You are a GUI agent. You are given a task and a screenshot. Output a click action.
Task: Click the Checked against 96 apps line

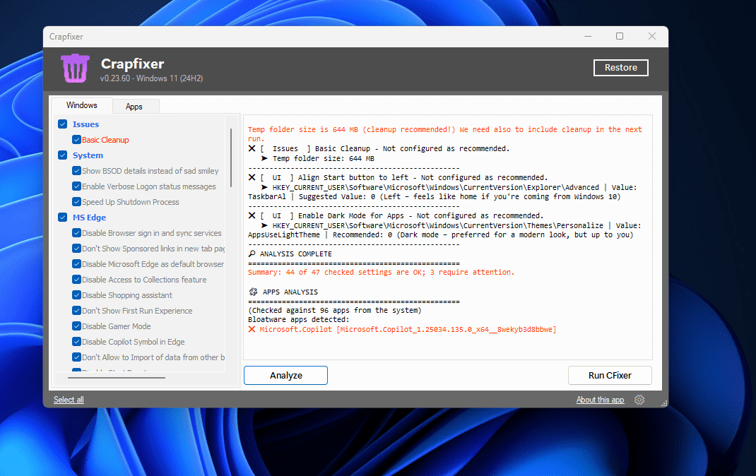[335, 311]
